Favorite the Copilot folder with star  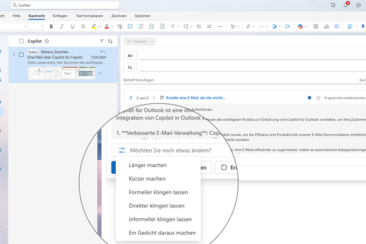coord(46,41)
